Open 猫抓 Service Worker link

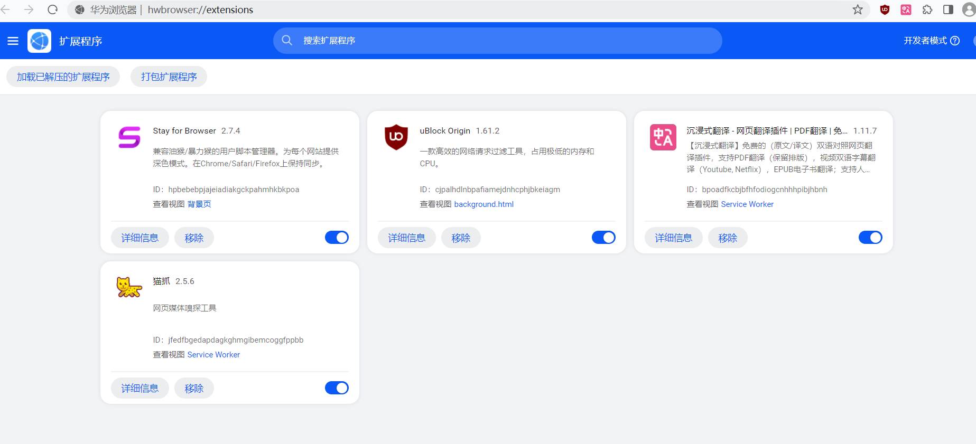[x=213, y=355]
